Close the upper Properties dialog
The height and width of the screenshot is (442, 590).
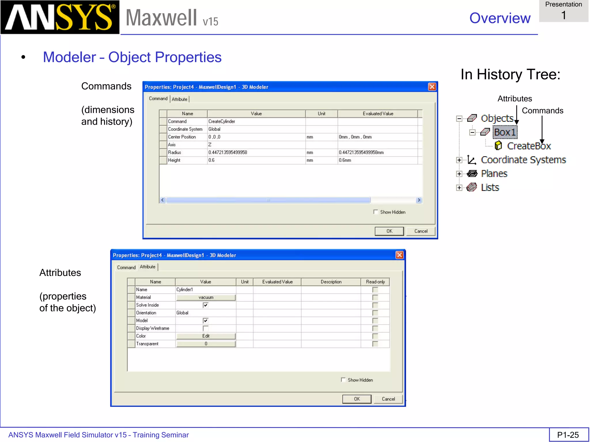432,87
